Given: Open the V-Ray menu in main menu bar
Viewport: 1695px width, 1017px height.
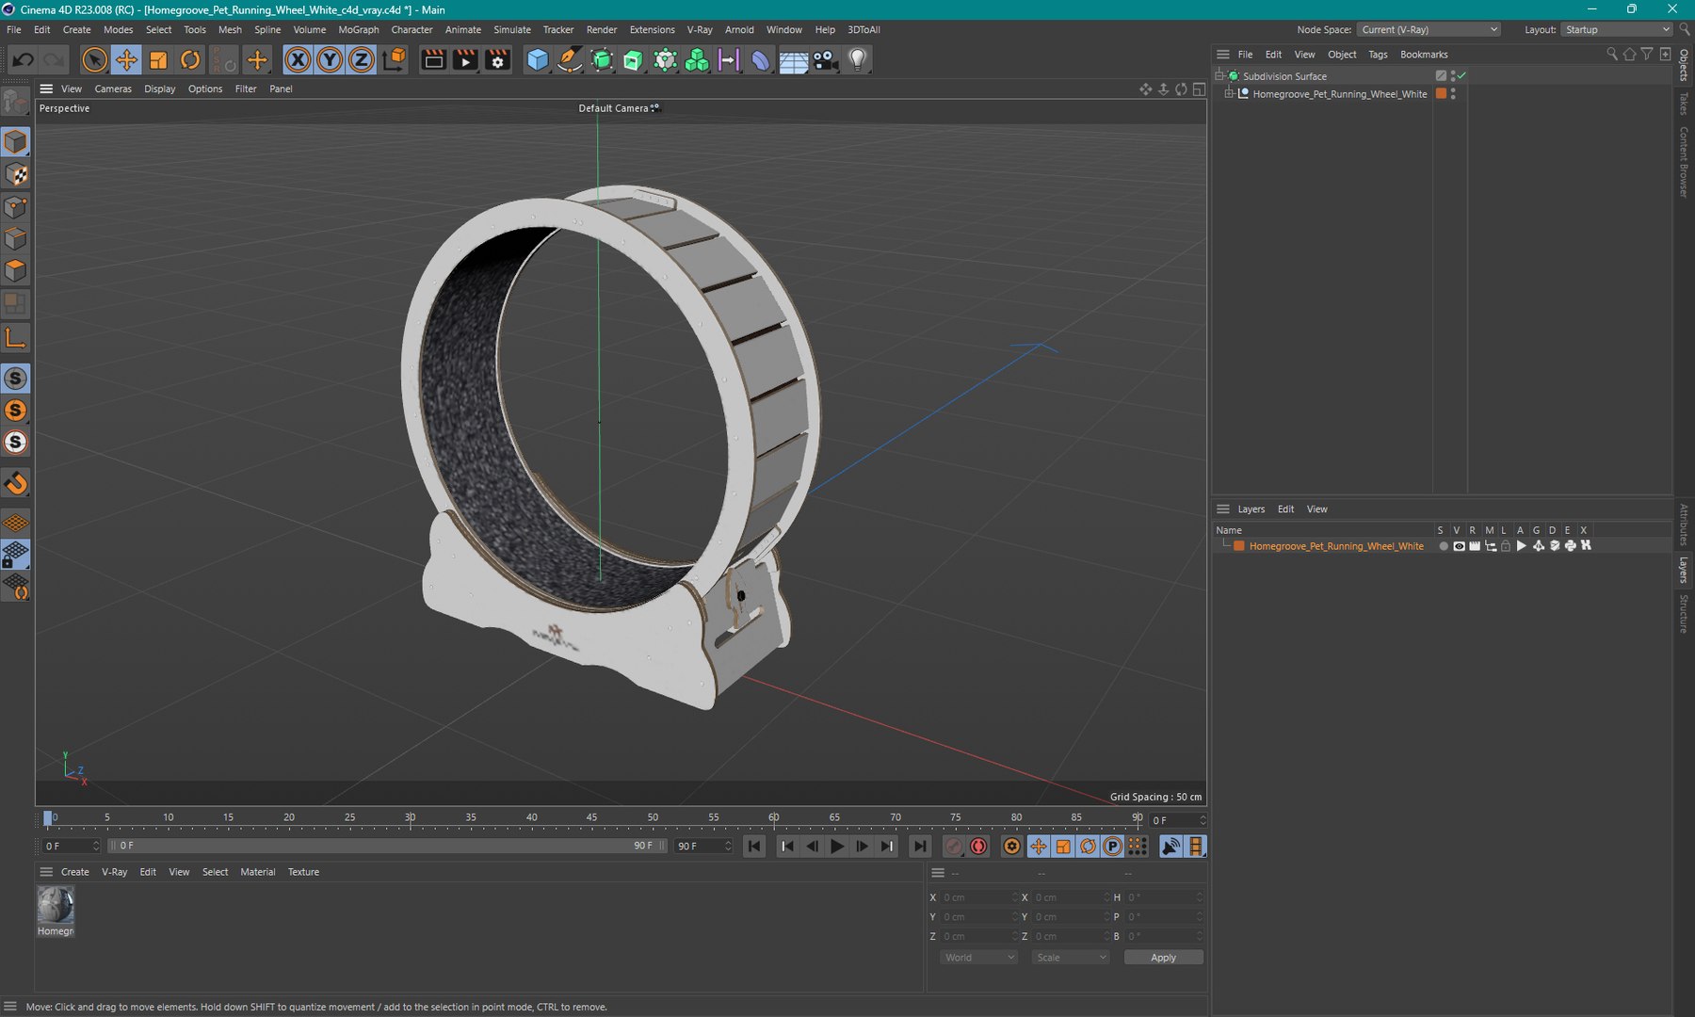Looking at the screenshot, I should (700, 30).
